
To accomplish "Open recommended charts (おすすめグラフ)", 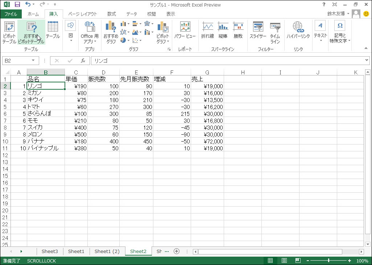I will pos(111,32).
